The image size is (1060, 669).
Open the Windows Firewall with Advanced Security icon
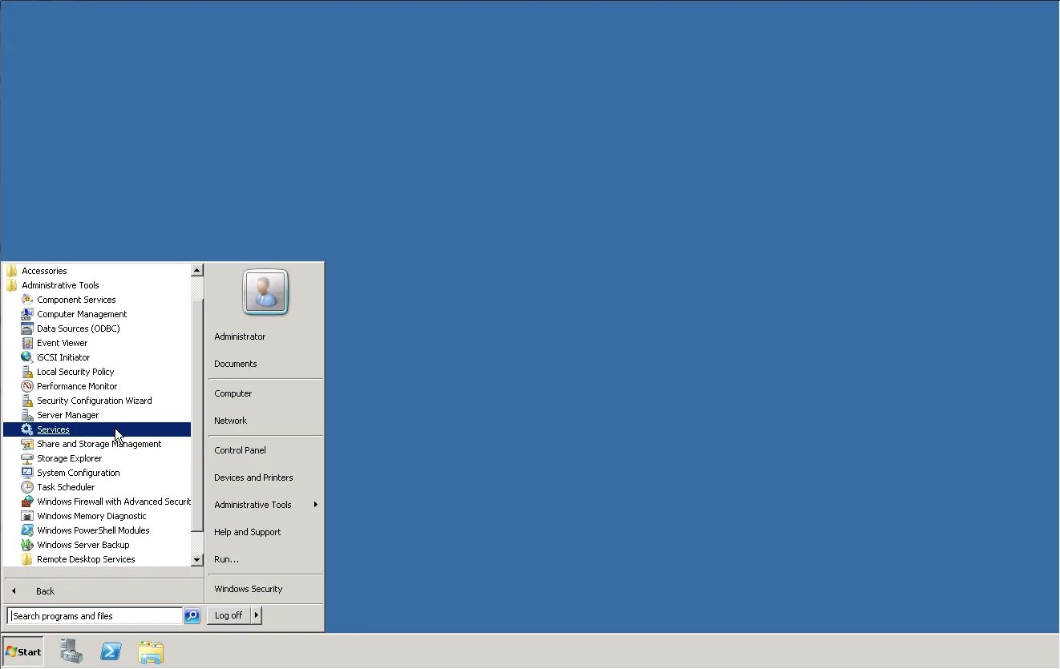click(27, 502)
